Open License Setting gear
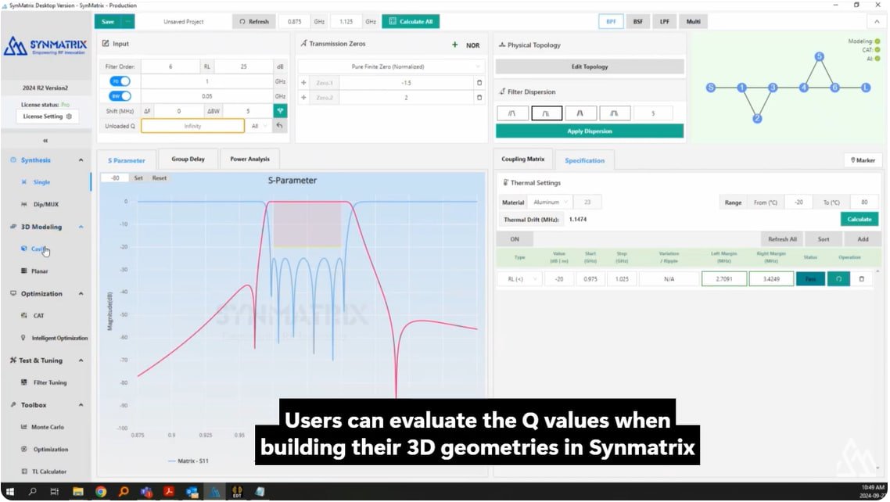 pyautogui.click(x=70, y=117)
